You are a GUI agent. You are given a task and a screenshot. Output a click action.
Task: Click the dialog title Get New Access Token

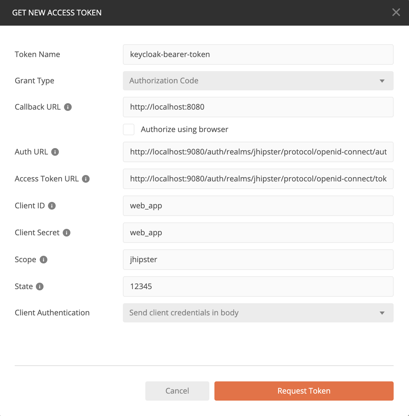click(x=57, y=12)
